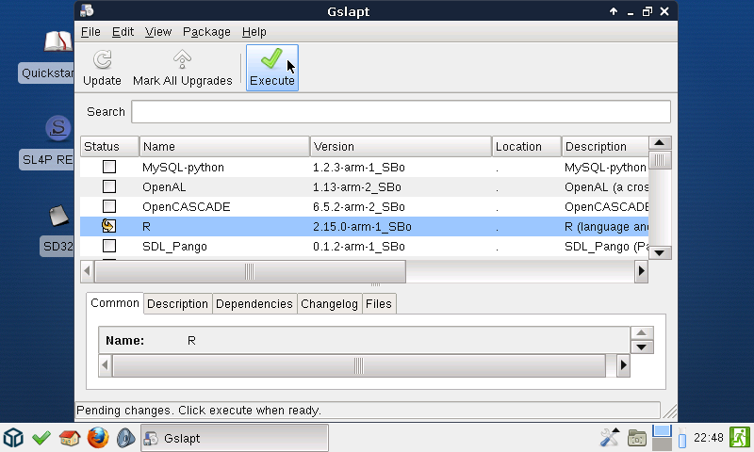Click the audio speaker panel launcher

(x=126, y=438)
